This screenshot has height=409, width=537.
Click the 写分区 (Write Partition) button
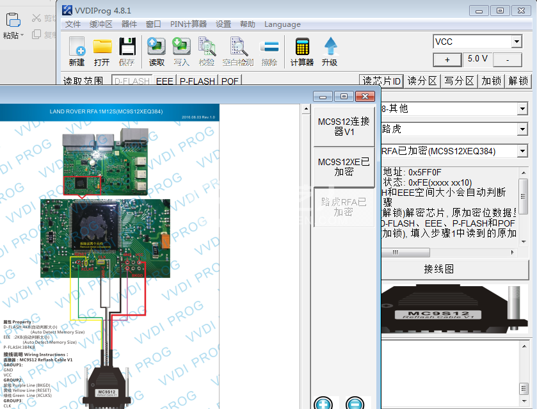pos(459,81)
